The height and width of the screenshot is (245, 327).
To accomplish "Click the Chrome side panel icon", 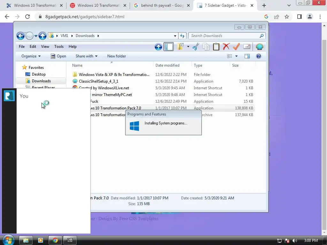I will click(300, 17).
